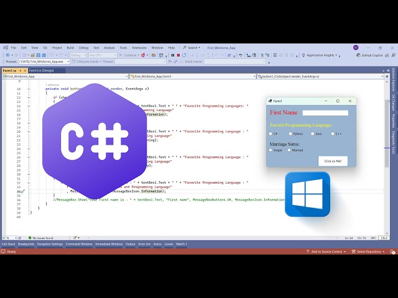
Task: Click the Pause (Break All) debug icon
Action: coord(173,55)
